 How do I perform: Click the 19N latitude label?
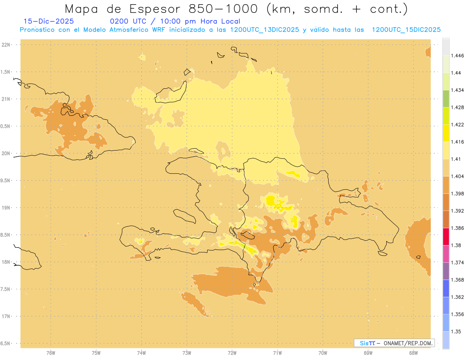click(6, 208)
